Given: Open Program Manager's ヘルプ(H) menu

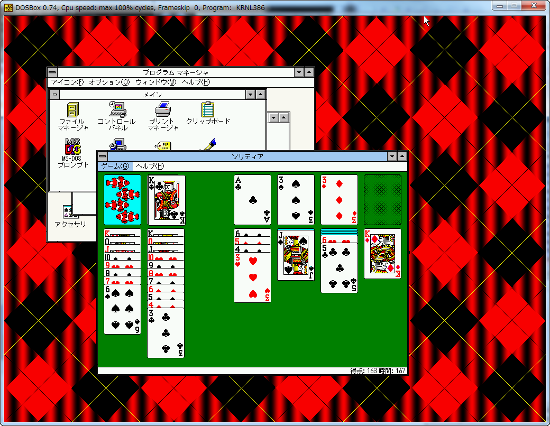Looking at the screenshot, I should pos(196,82).
